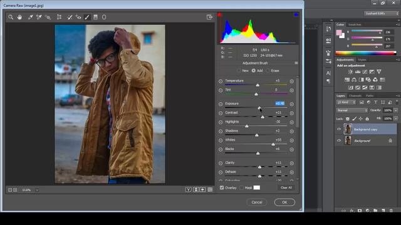The image size is (401, 225).
Task: Swap Before and After settings icon
Action: click(x=196, y=189)
